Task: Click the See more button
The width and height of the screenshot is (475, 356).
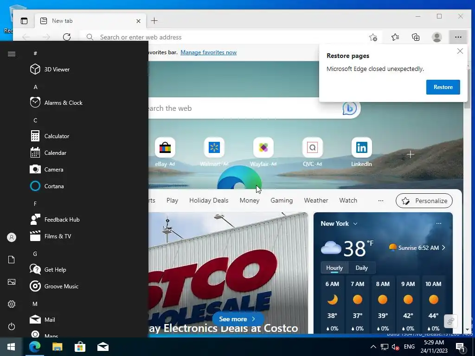Action: tap(237, 319)
